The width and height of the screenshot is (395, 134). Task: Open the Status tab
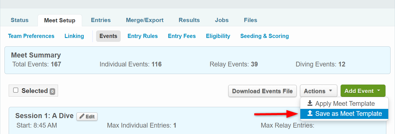pos(20,20)
